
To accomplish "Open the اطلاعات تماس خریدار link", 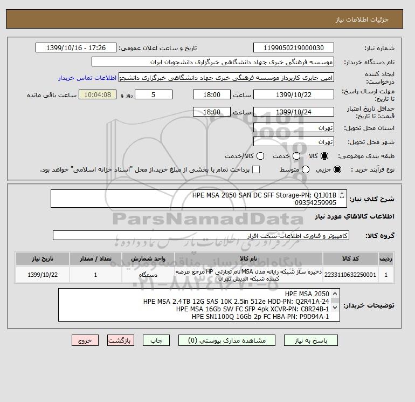I will pos(87,78).
